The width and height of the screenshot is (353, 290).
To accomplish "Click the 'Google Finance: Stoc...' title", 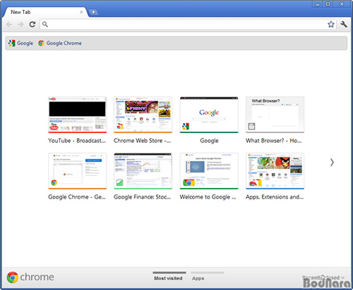I will pyautogui.click(x=143, y=197).
